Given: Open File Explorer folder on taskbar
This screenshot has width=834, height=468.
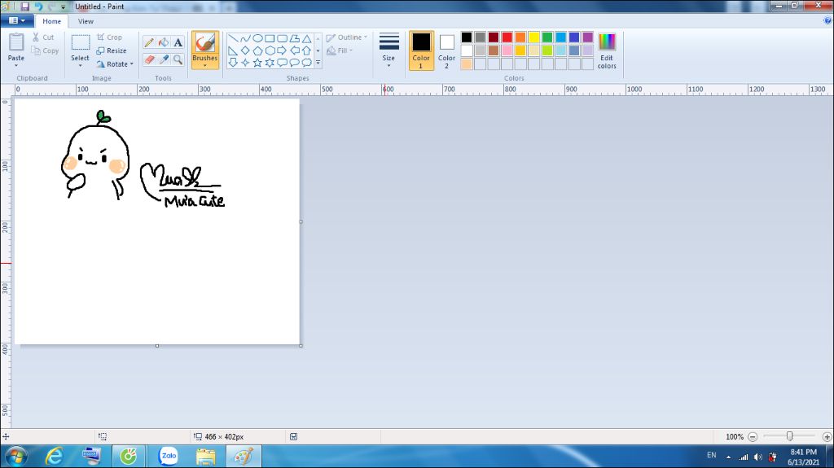Looking at the screenshot, I should pyautogui.click(x=206, y=457).
